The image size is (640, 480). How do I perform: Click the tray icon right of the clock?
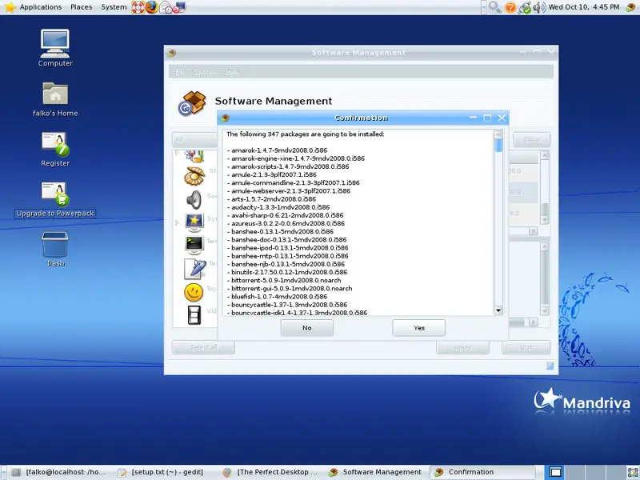coord(630,7)
